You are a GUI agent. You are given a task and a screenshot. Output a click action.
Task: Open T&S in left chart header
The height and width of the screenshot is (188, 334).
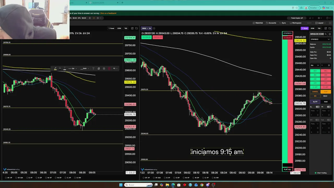pyautogui.click(x=126, y=28)
